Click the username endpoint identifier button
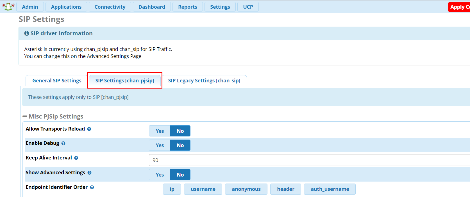Screen dimensions: 470x197 [203, 189]
